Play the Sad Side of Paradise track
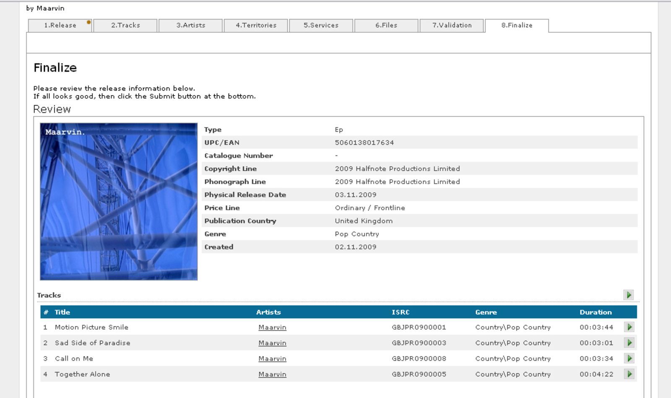The width and height of the screenshot is (671, 398). point(629,343)
